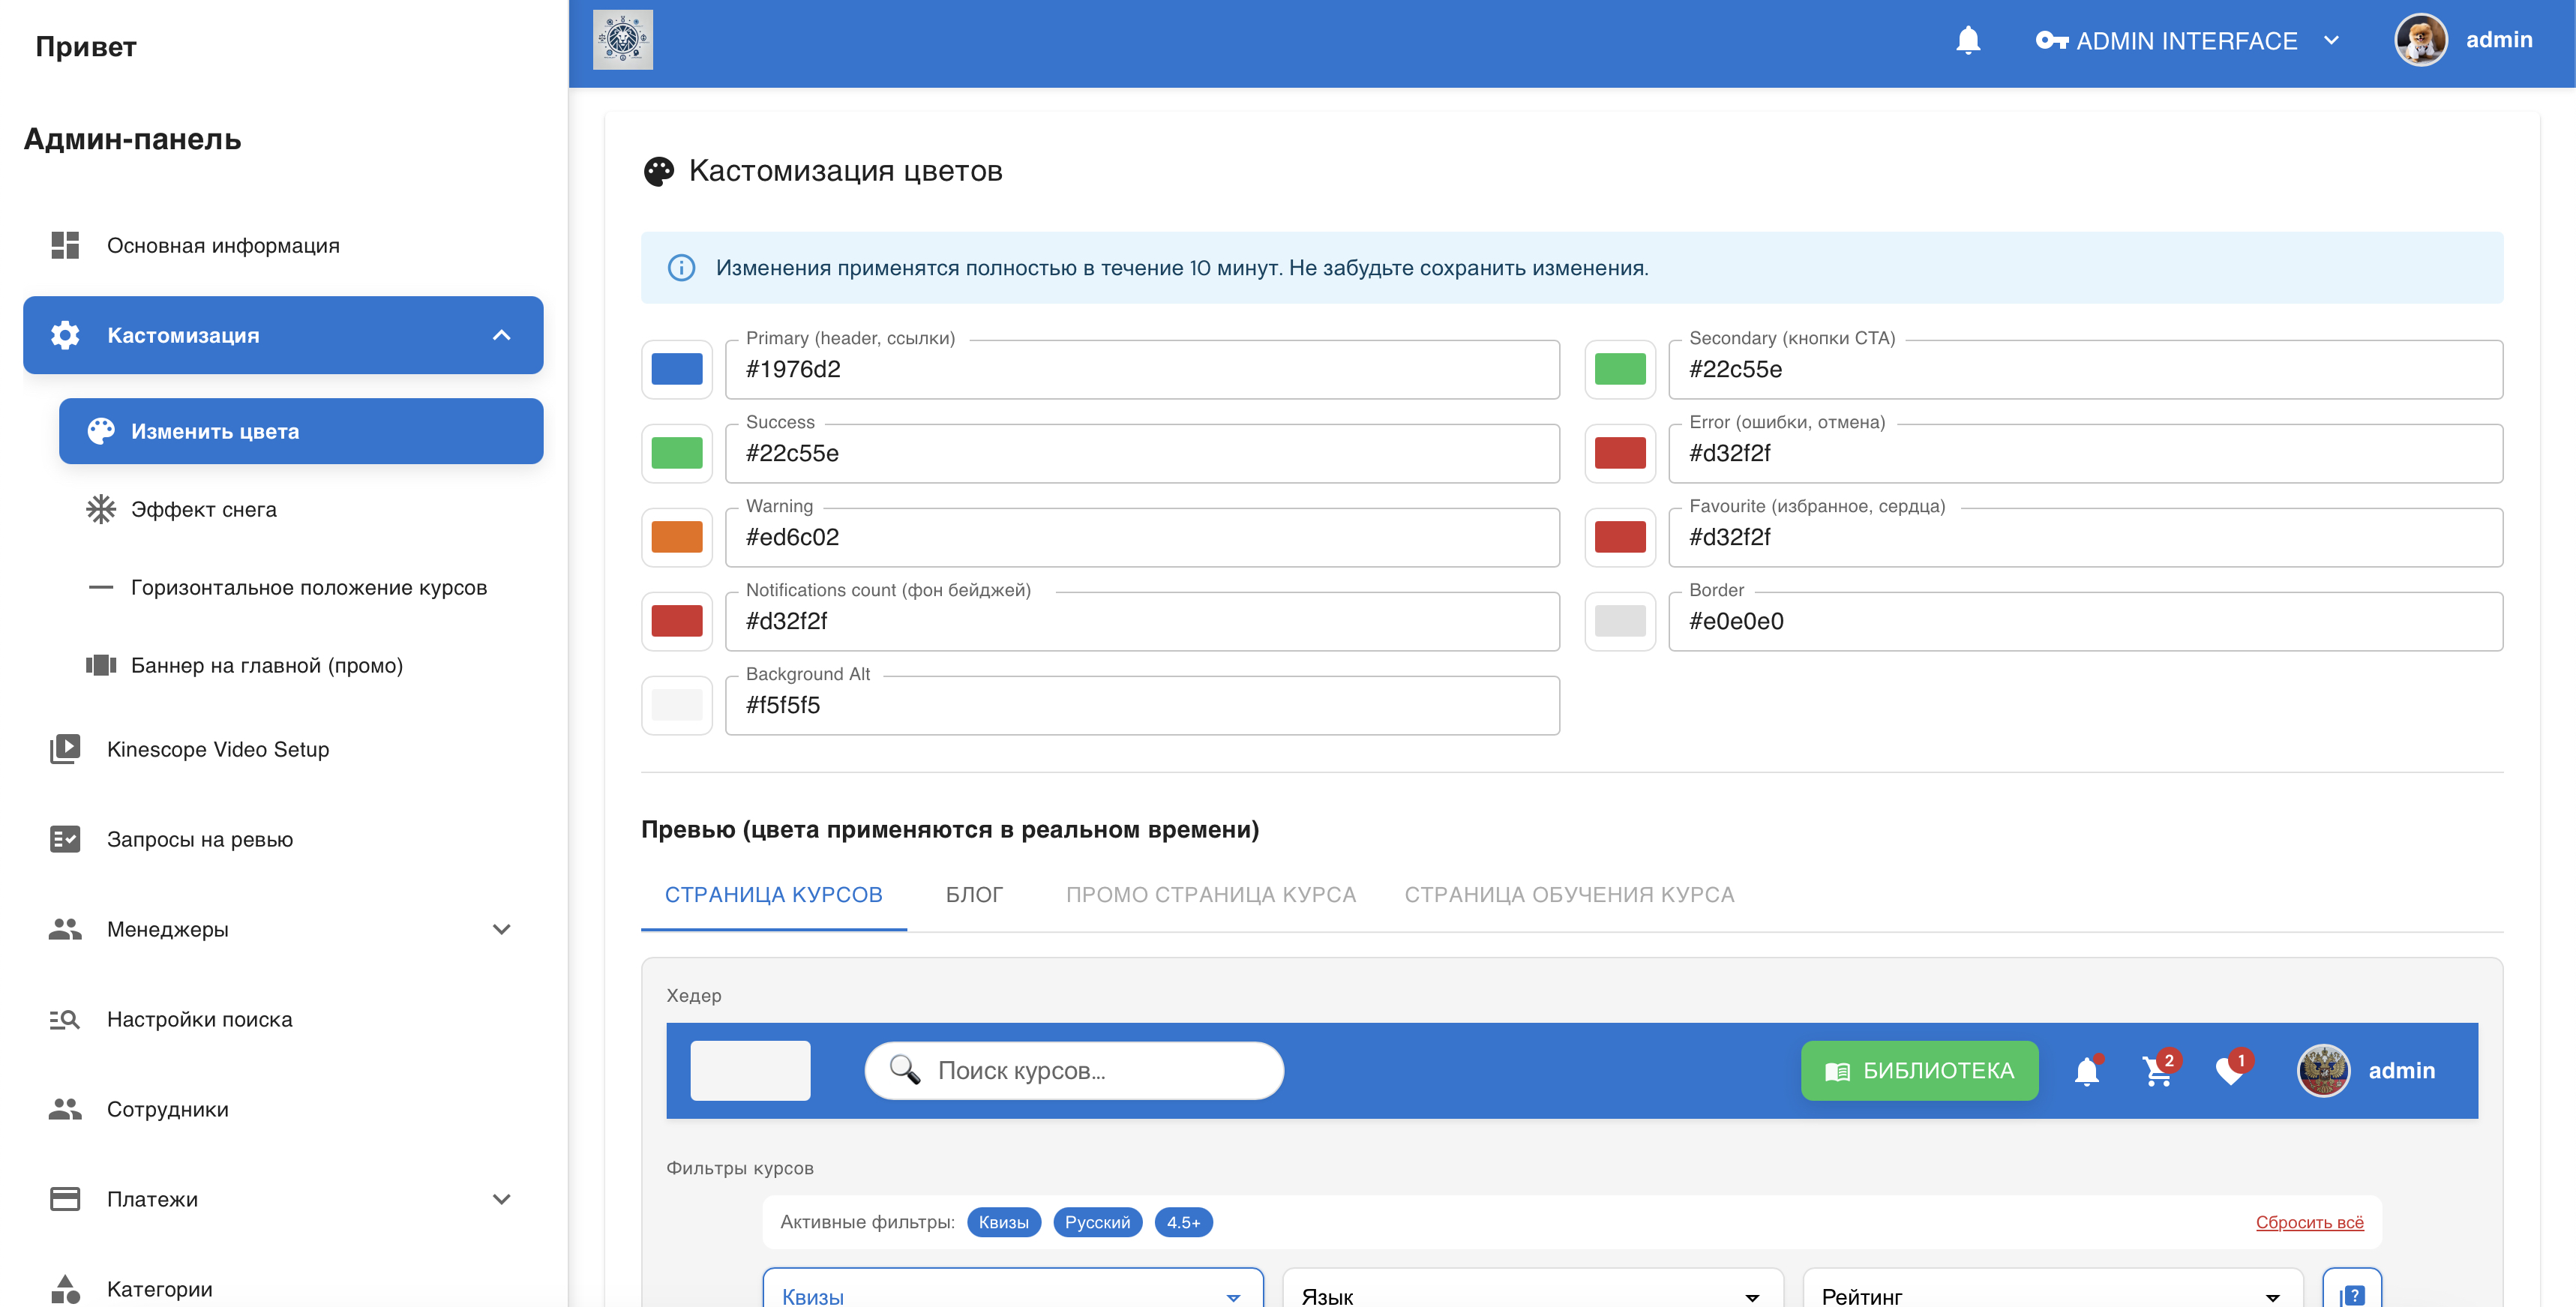Switch to Страница обучения курса tab
This screenshot has width=2576, height=1307.
click(1569, 895)
